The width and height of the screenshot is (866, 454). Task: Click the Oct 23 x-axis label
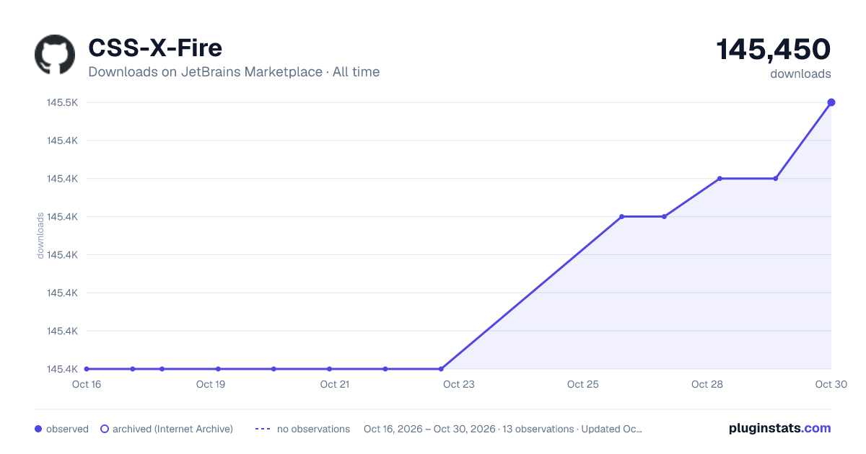coord(459,384)
